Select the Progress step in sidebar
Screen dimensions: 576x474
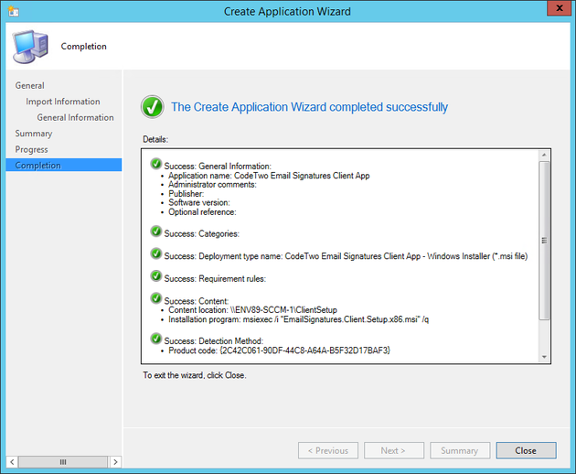pyautogui.click(x=32, y=150)
